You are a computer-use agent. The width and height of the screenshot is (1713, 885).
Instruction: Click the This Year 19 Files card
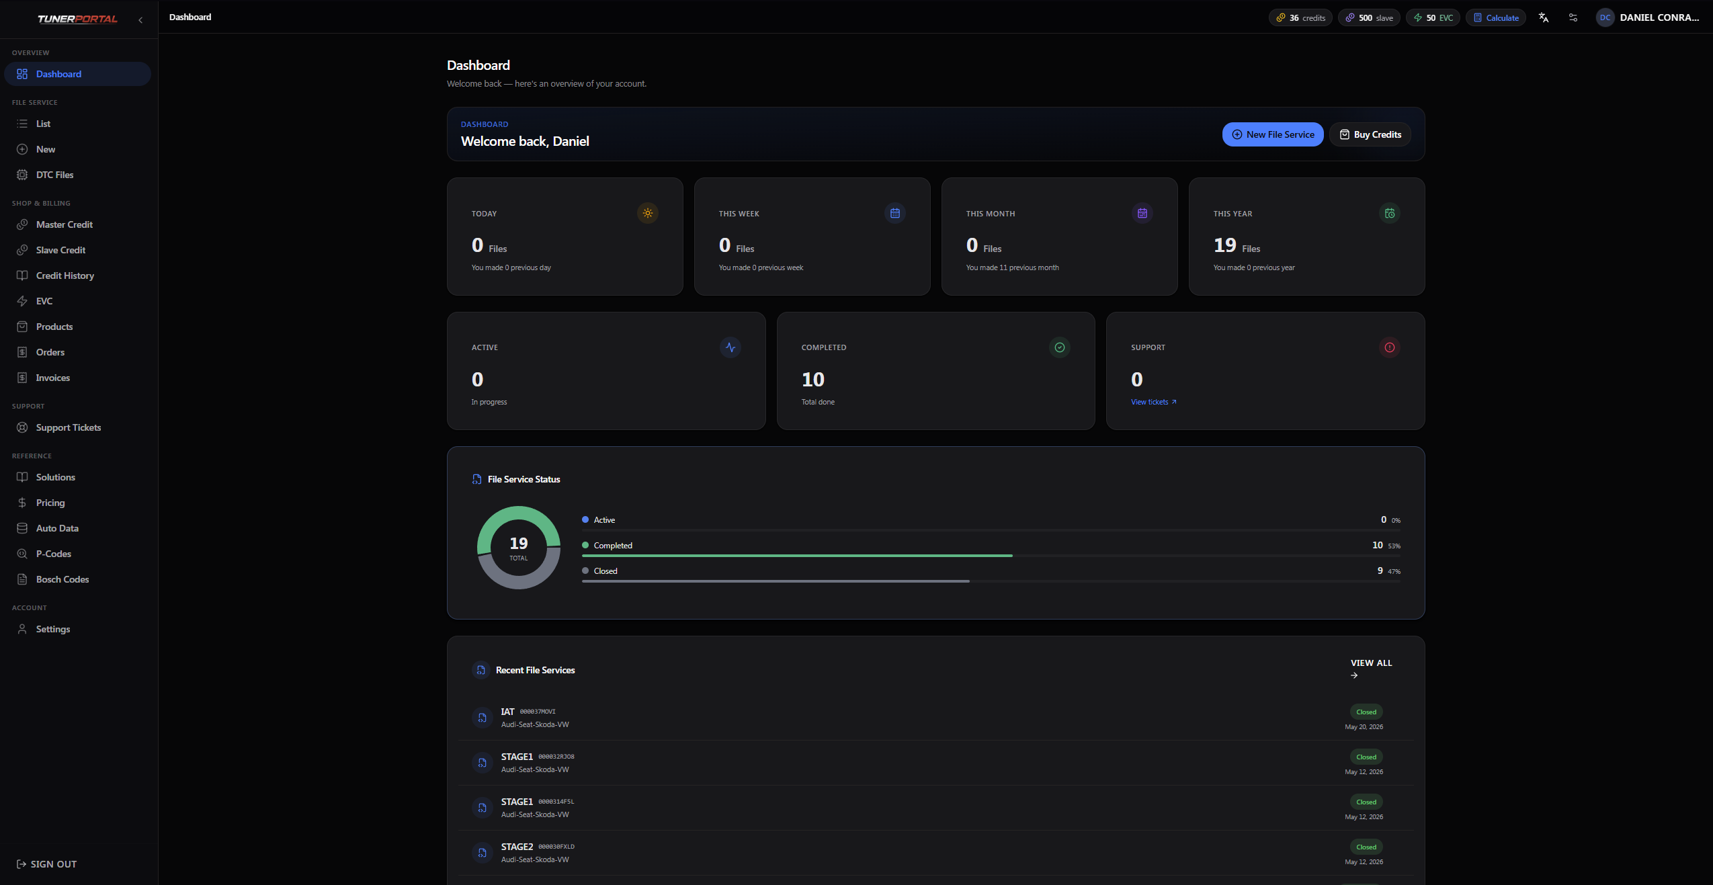[x=1306, y=237]
